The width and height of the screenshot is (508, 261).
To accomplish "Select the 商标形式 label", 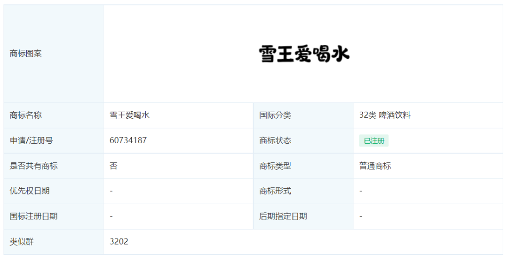I will pyautogui.click(x=275, y=191).
